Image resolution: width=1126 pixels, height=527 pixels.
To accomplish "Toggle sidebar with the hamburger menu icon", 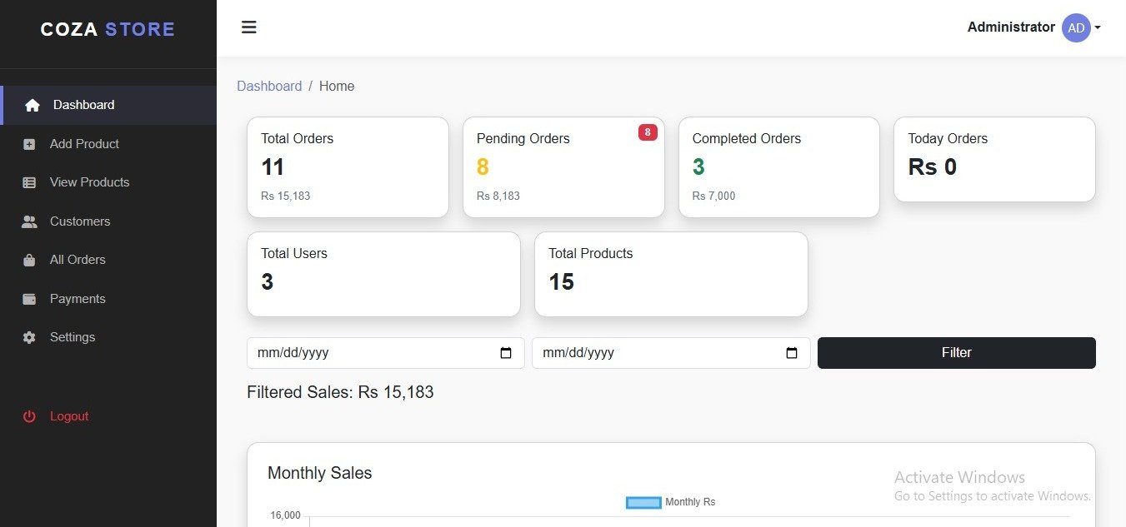I will (248, 27).
